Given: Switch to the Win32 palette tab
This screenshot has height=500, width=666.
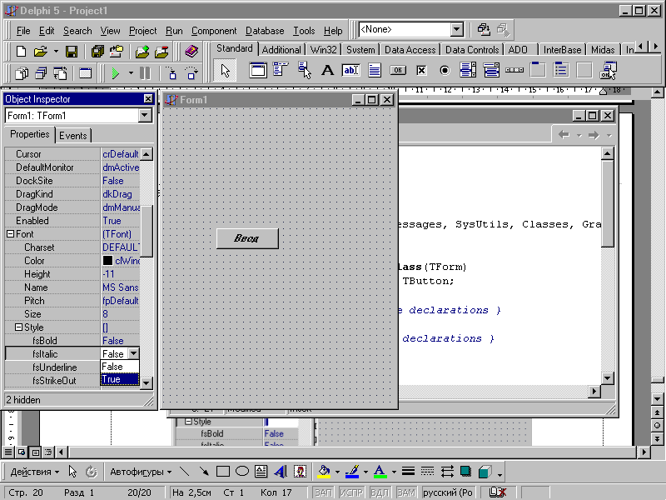Looking at the screenshot, I should tap(323, 50).
